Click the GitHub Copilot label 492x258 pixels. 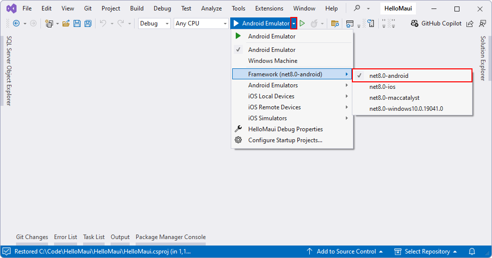coord(441,23)
